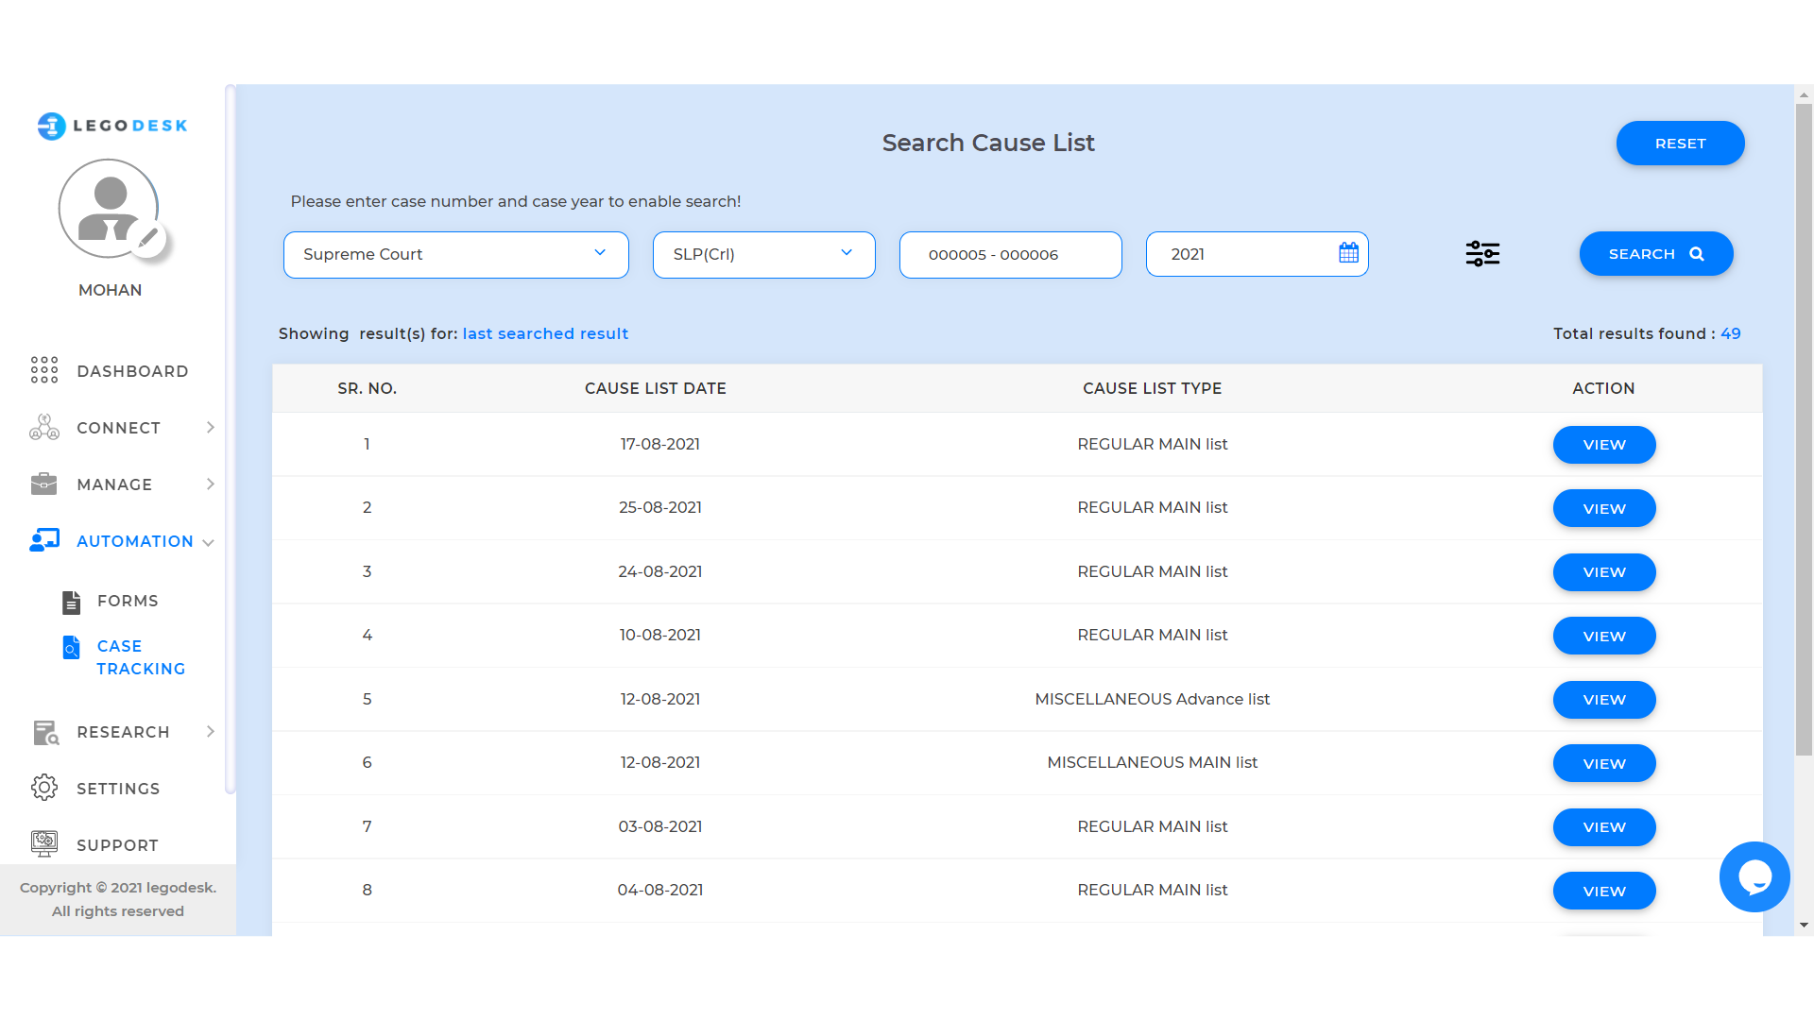Image resolution: width=1814 pixels, height=1020 pixels.
Task: Open the chat bubble widget
Action: coord(1754,876)
